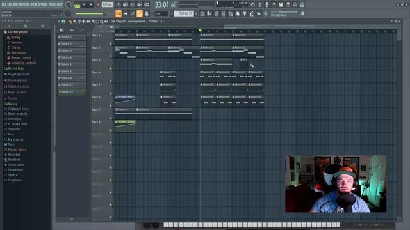Image resolution: width=410 pixels, height=230 pixels.
Task: Enable typing keyboard to piano icon
Action: coord(119,13)
